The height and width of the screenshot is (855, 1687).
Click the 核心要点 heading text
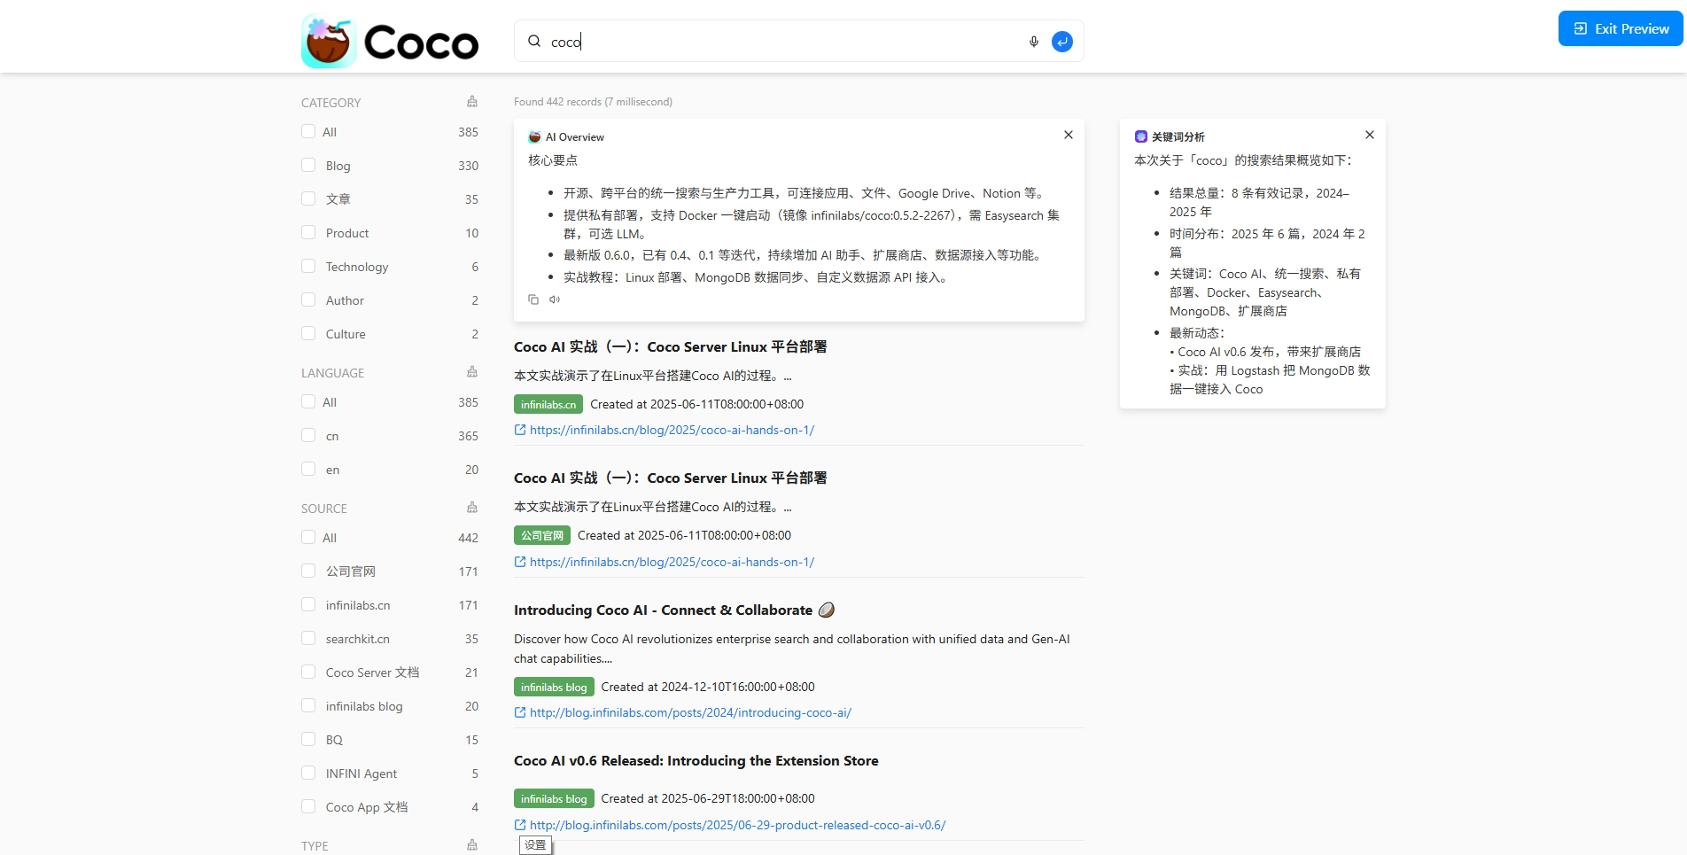[x=553, y=160]
